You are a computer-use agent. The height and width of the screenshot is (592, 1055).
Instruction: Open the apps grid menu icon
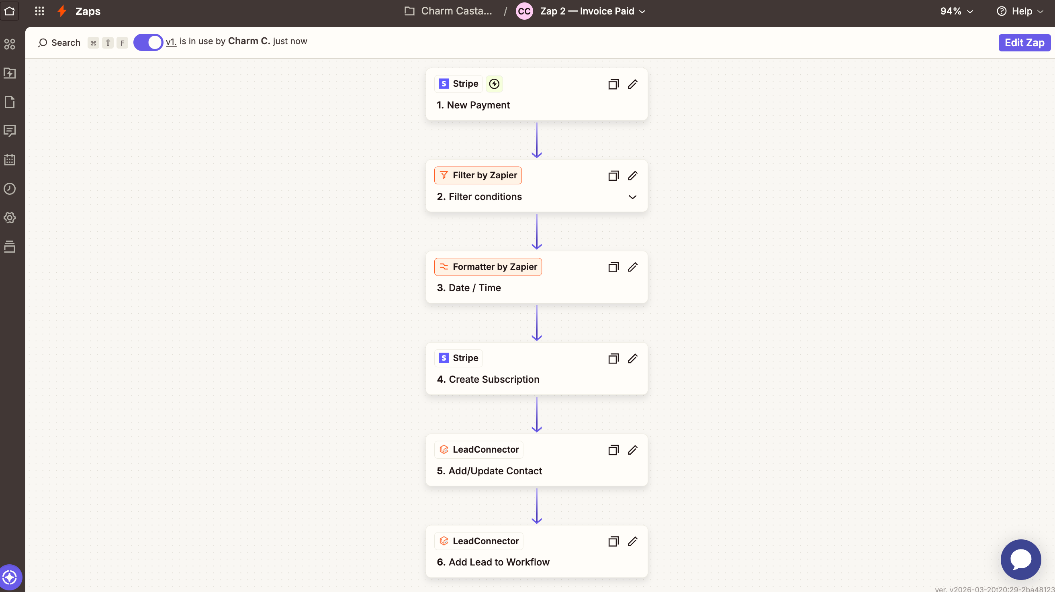click(39, 11)
